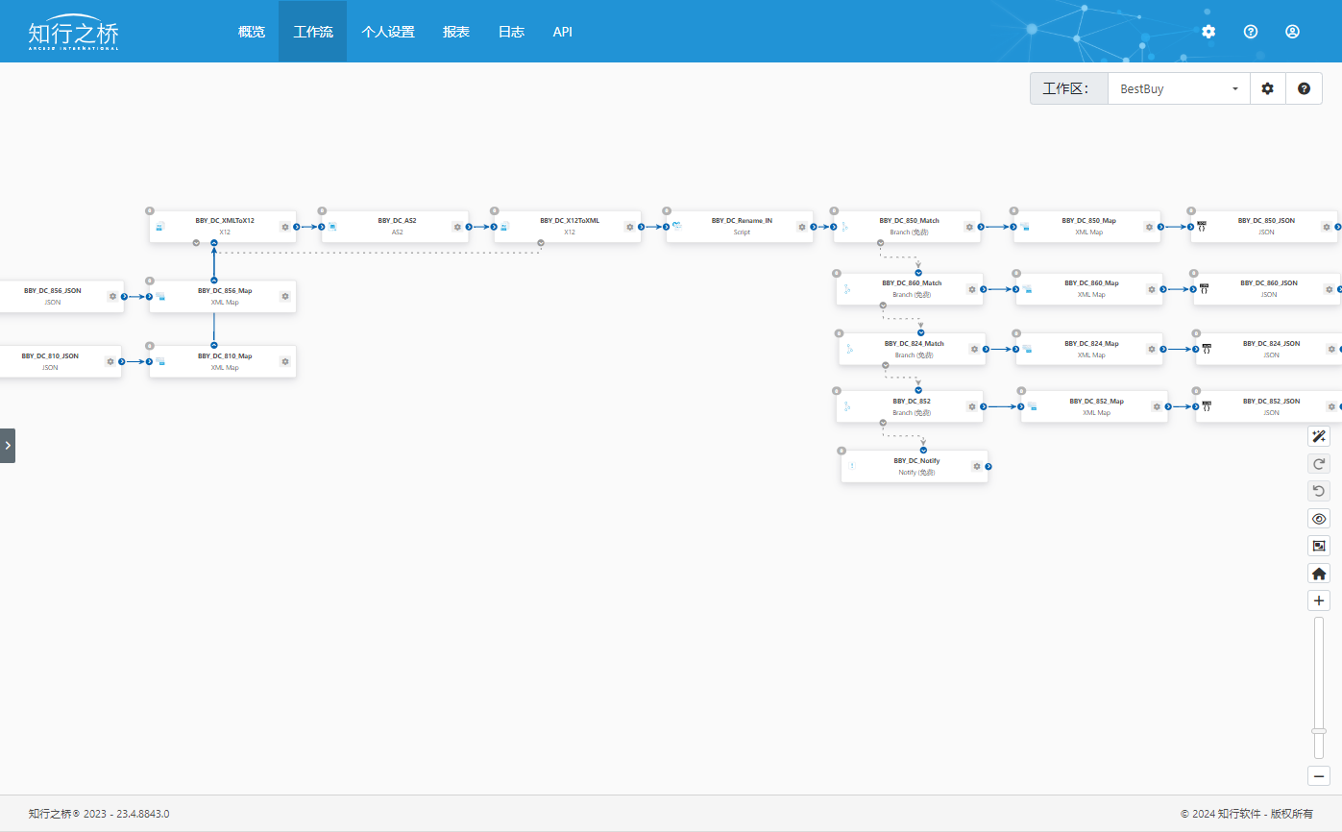Open gear settings on BBY_DC_AS2 connector

tap(457, 227)
